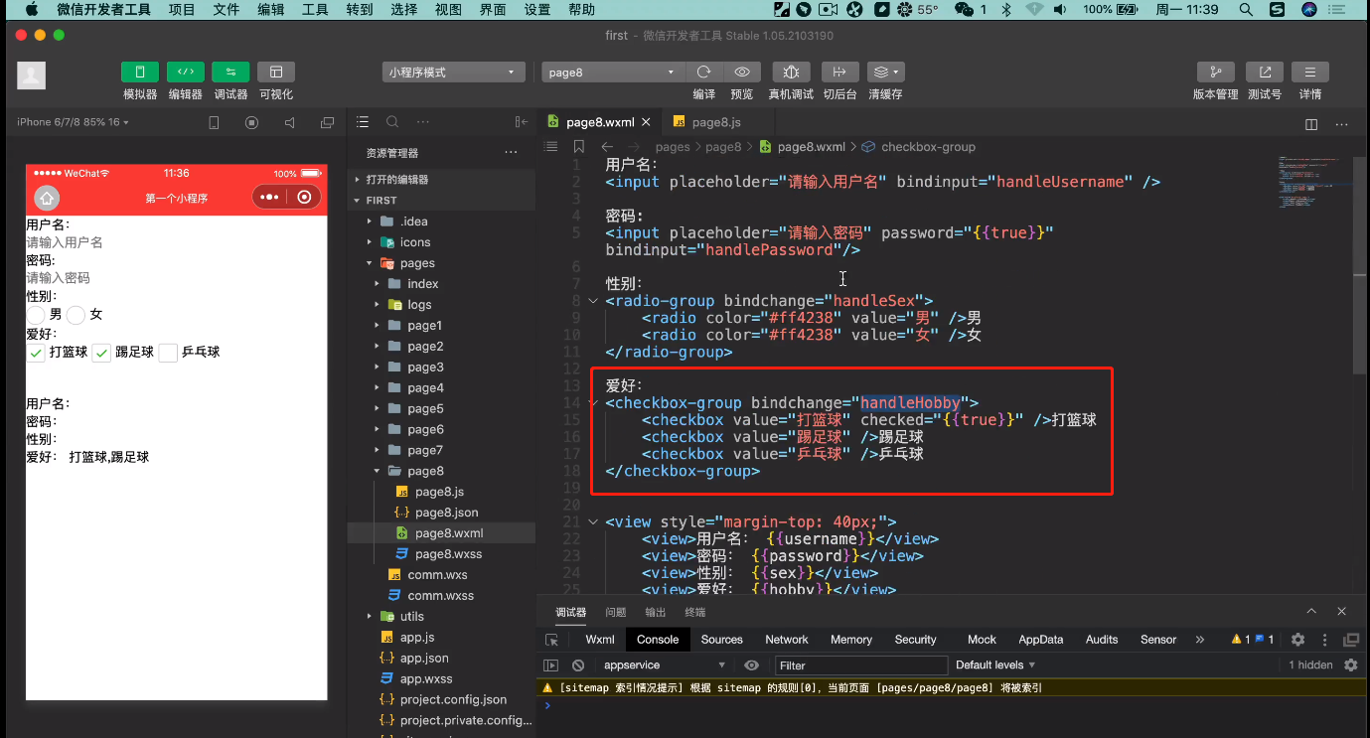
Task: Toggle the Debugger panel button
Action: pos(230,73)
